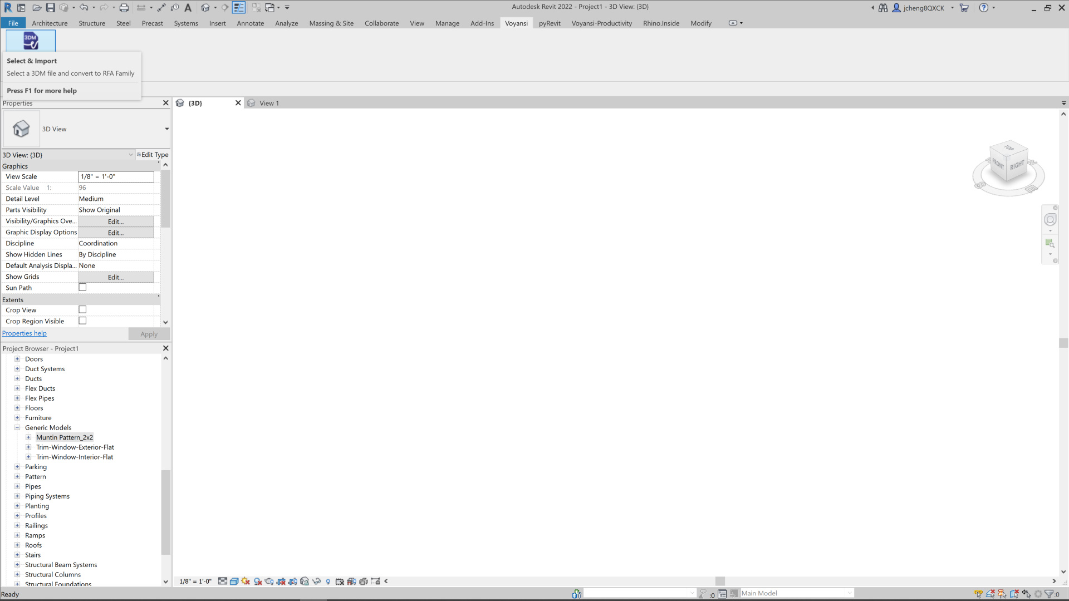Click the Save icon in quick access toolbar
Screen dimensions: 1069x601
pyautogui.click(x=50, y=8)
